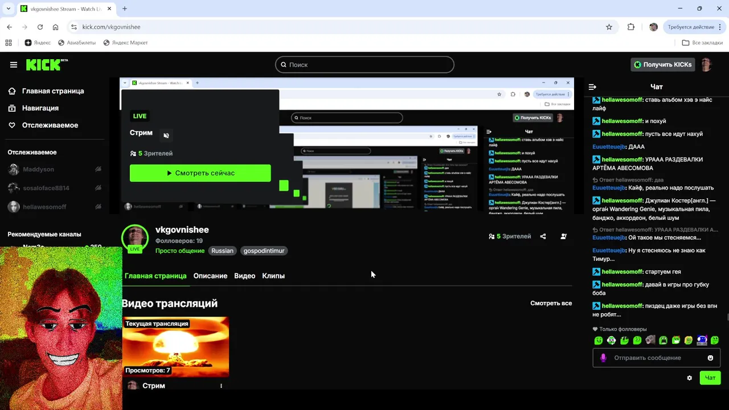Open Авиабилеты bookmark

pos(77,43)
